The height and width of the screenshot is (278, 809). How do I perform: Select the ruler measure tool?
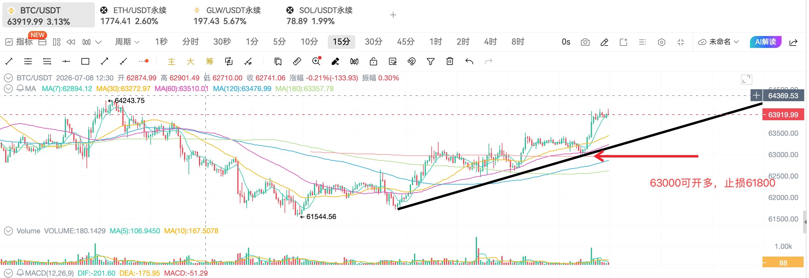(x=297, y=61)
